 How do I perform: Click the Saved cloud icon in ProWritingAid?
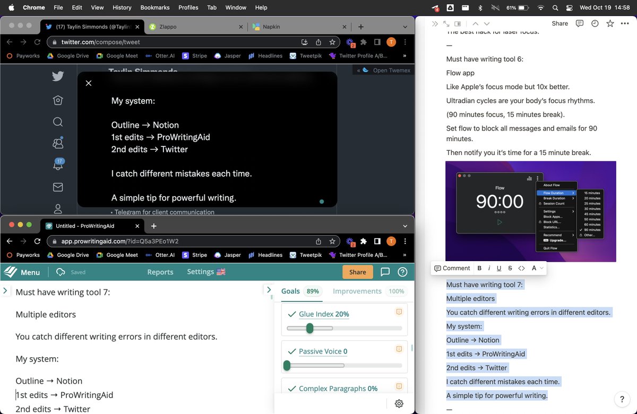click(61, 272)
